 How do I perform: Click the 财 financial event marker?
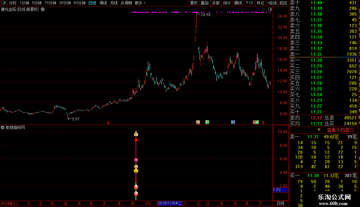pos(233,122)
